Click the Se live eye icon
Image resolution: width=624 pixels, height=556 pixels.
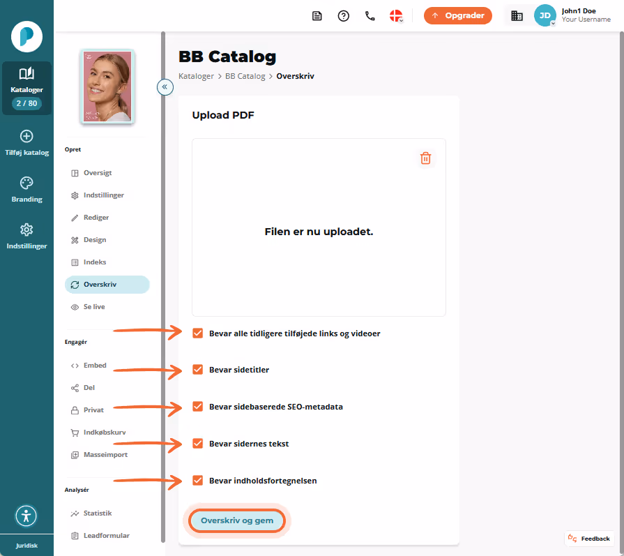point(75,307)
